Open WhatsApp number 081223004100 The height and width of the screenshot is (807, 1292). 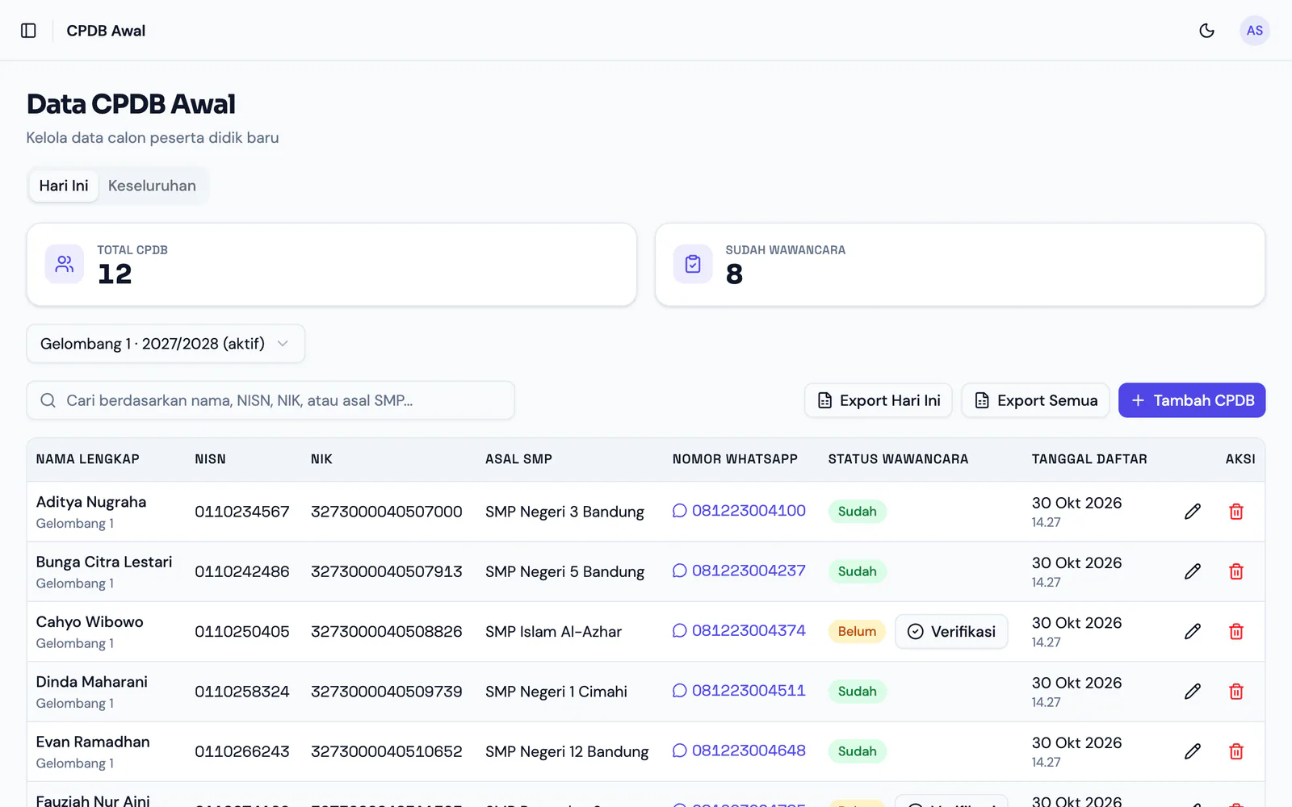coord(739,511)
